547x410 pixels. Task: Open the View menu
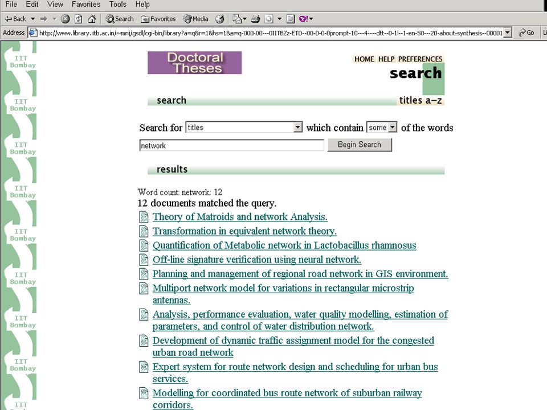pyautogui.click(x=55, y=4)
